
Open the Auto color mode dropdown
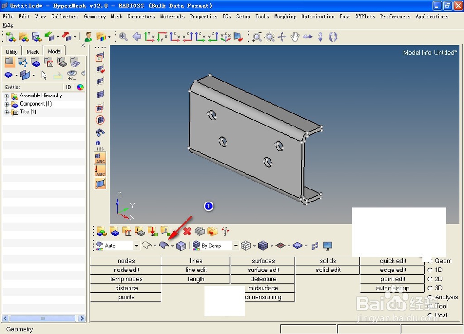click(136, 246)
